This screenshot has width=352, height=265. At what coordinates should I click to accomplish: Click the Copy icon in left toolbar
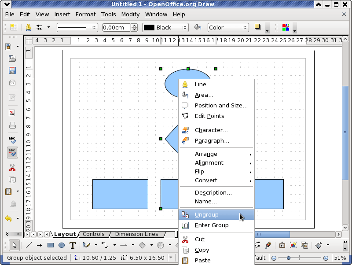(12, 180)
